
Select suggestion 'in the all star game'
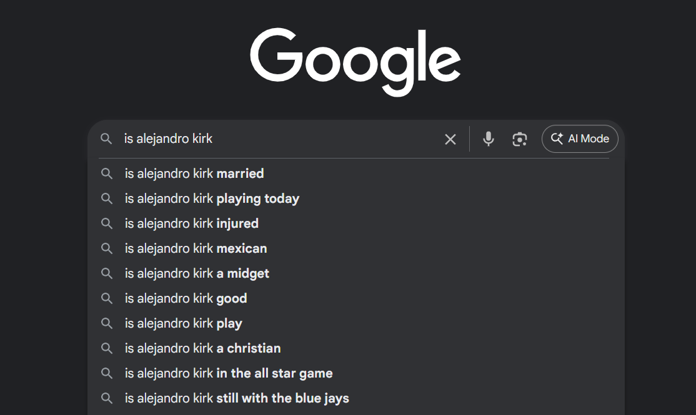(356, 373)
